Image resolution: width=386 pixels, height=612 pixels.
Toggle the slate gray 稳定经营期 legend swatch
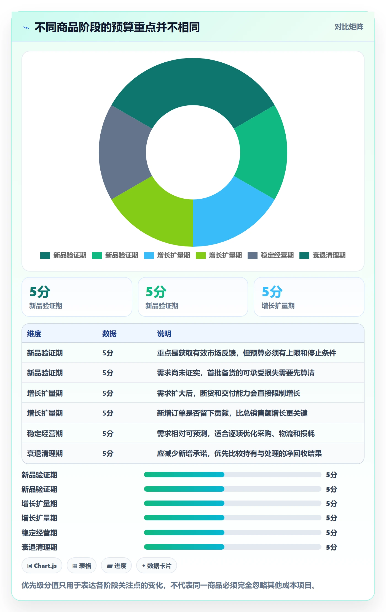(252, 256)
